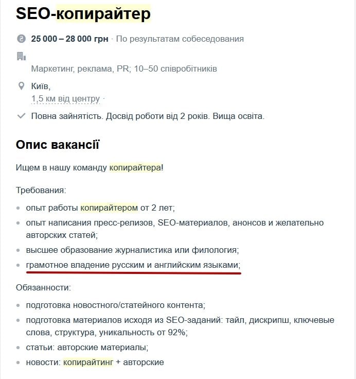Click the "Опис вакансії" section heading
356x379 pixels.
click(x=58, y=145)
